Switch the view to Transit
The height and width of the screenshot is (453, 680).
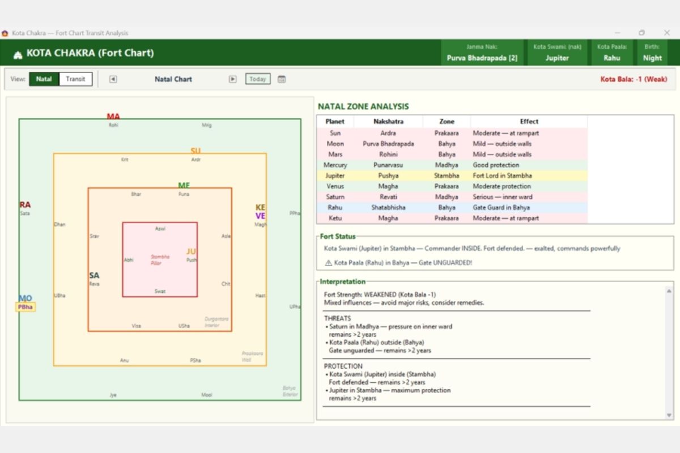(x=75, y=79)
